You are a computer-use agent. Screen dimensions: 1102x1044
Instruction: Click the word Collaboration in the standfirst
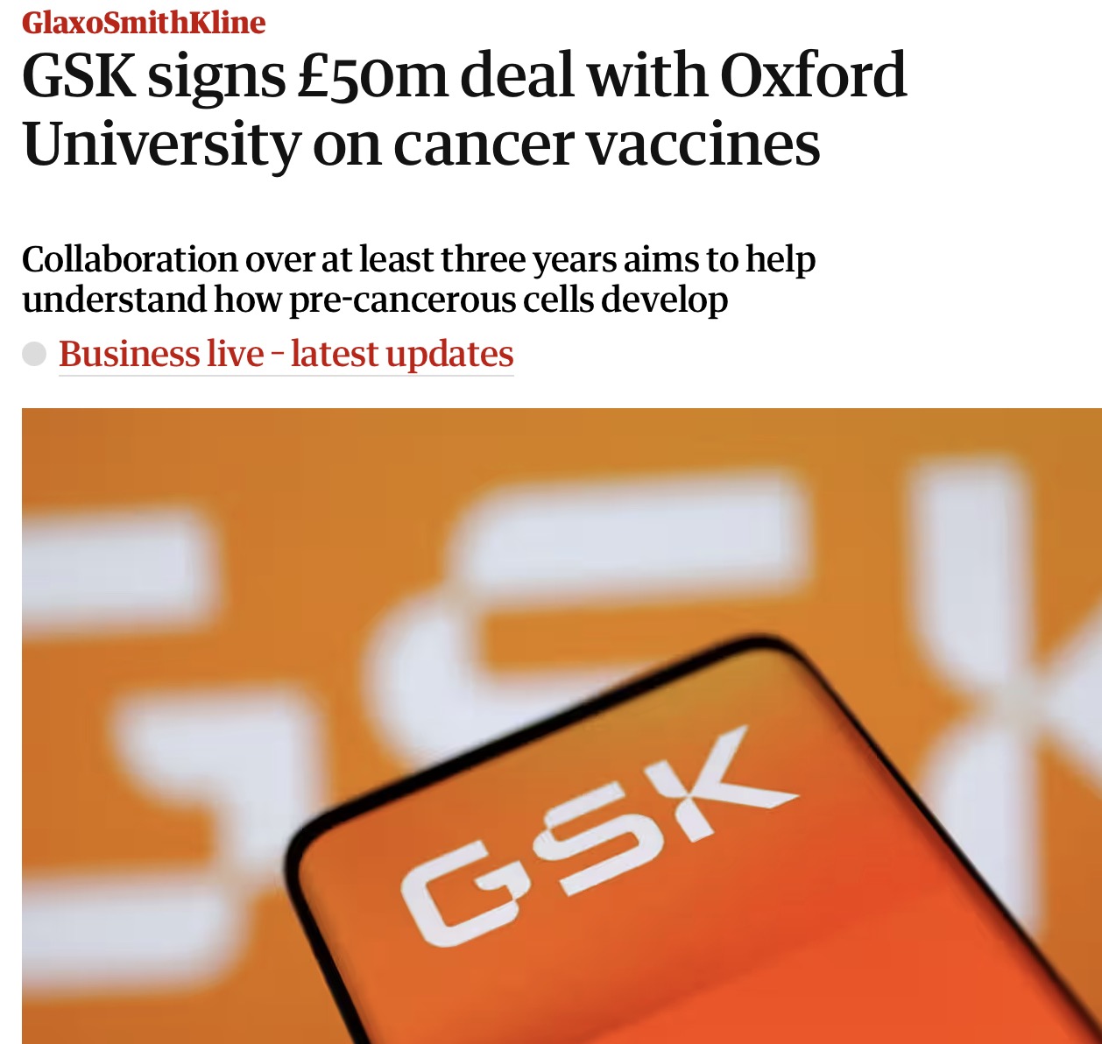click(130, 259)
